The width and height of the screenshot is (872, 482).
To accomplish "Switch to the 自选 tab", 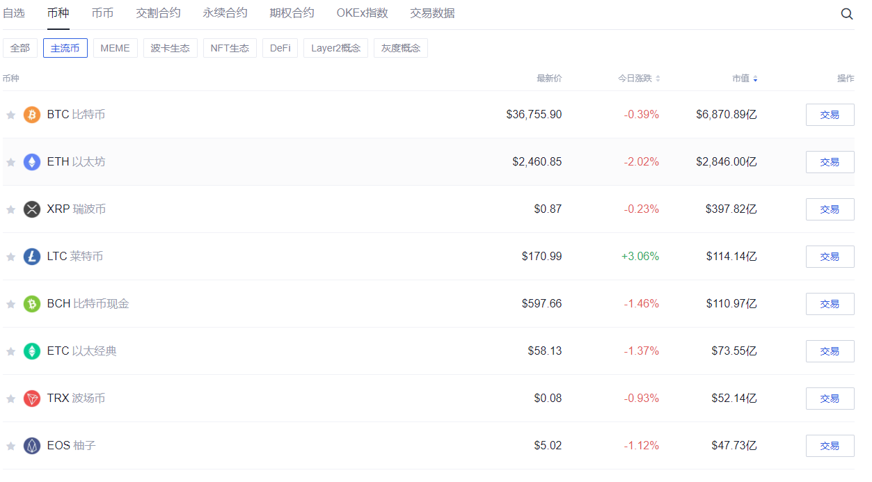I will [14, 13].
